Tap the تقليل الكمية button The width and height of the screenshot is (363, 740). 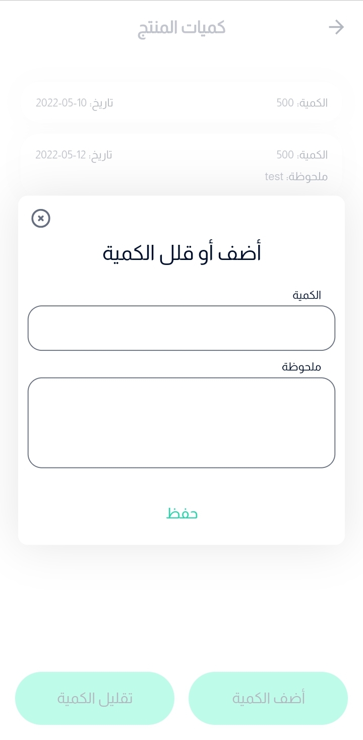95,698
